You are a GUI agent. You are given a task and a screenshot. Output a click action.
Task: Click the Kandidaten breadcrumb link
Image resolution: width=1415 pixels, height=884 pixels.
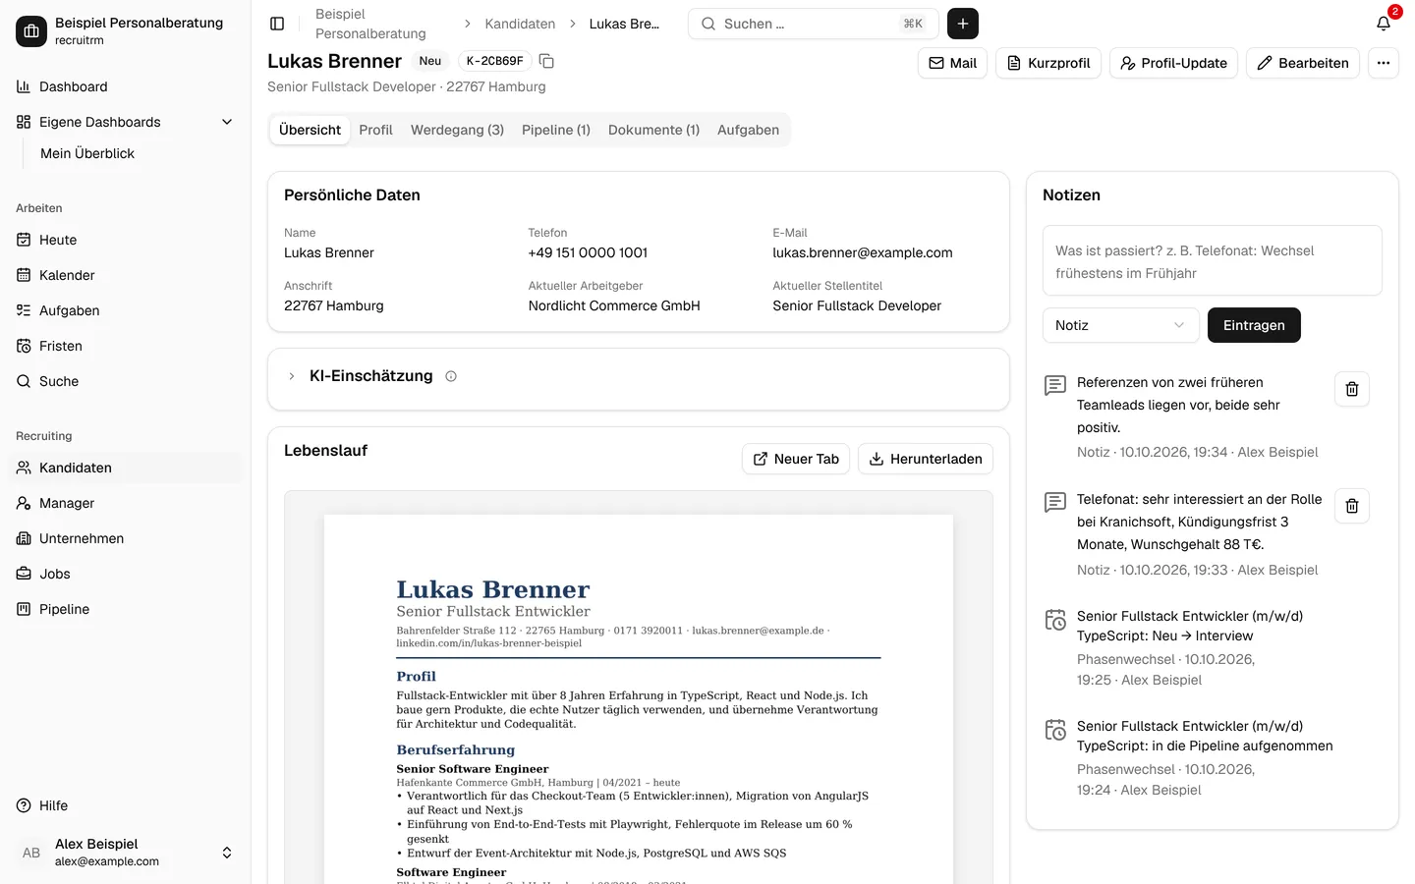[520, 24]
